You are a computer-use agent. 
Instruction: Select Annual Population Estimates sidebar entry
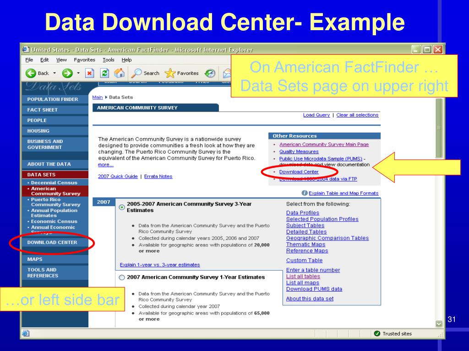click(54, 213)
